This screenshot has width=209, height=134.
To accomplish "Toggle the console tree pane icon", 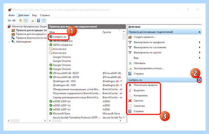I will [x=26, y=21].
